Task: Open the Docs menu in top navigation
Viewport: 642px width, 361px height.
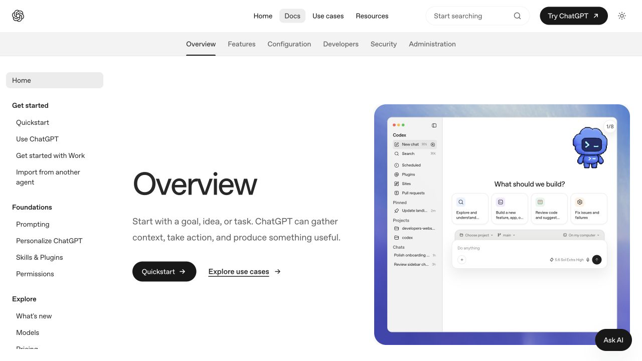Action: click(292, 16)
